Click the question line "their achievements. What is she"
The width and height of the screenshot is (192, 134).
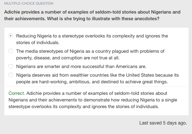point(82,19)
